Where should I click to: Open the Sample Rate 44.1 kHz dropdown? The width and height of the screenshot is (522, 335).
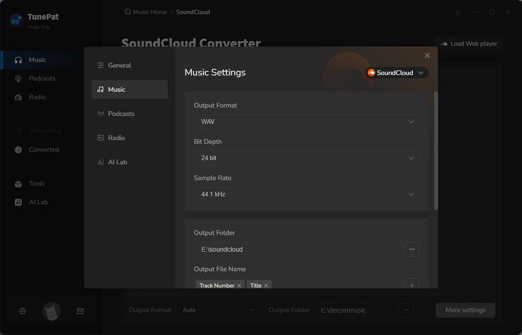306,194
